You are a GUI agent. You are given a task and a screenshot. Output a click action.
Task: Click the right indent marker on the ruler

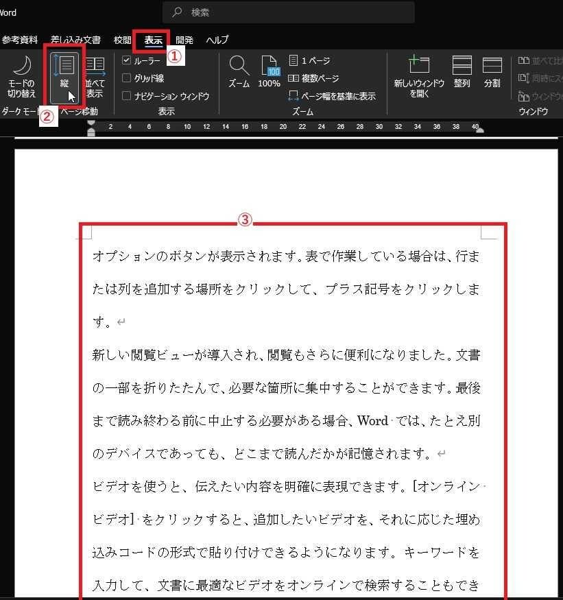pos(479,130)
